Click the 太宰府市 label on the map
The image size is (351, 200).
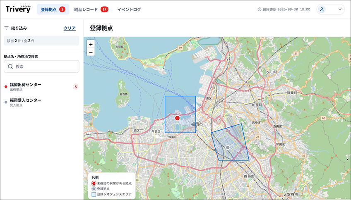pyautogui.click(x=291, y=194)
